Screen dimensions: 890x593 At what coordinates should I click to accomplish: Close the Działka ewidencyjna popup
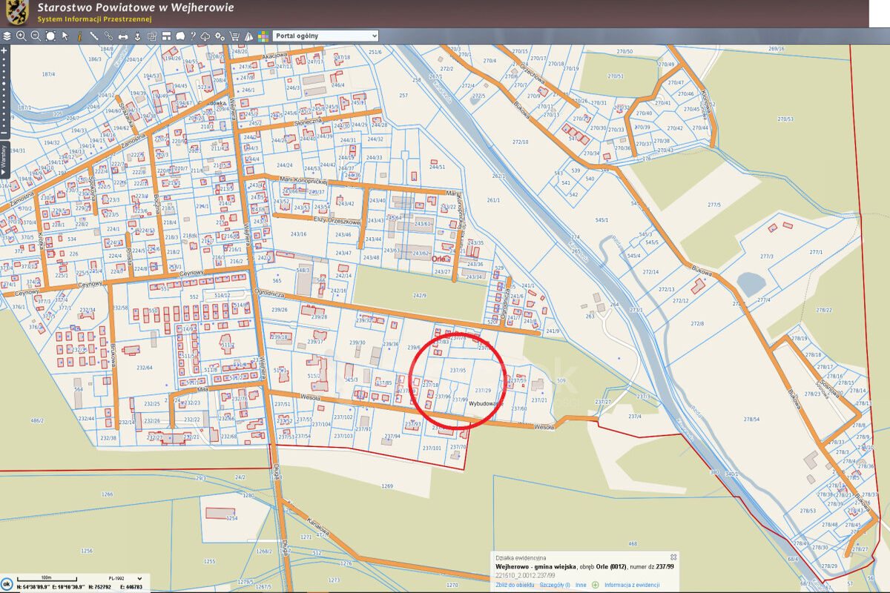click(673, 557)
